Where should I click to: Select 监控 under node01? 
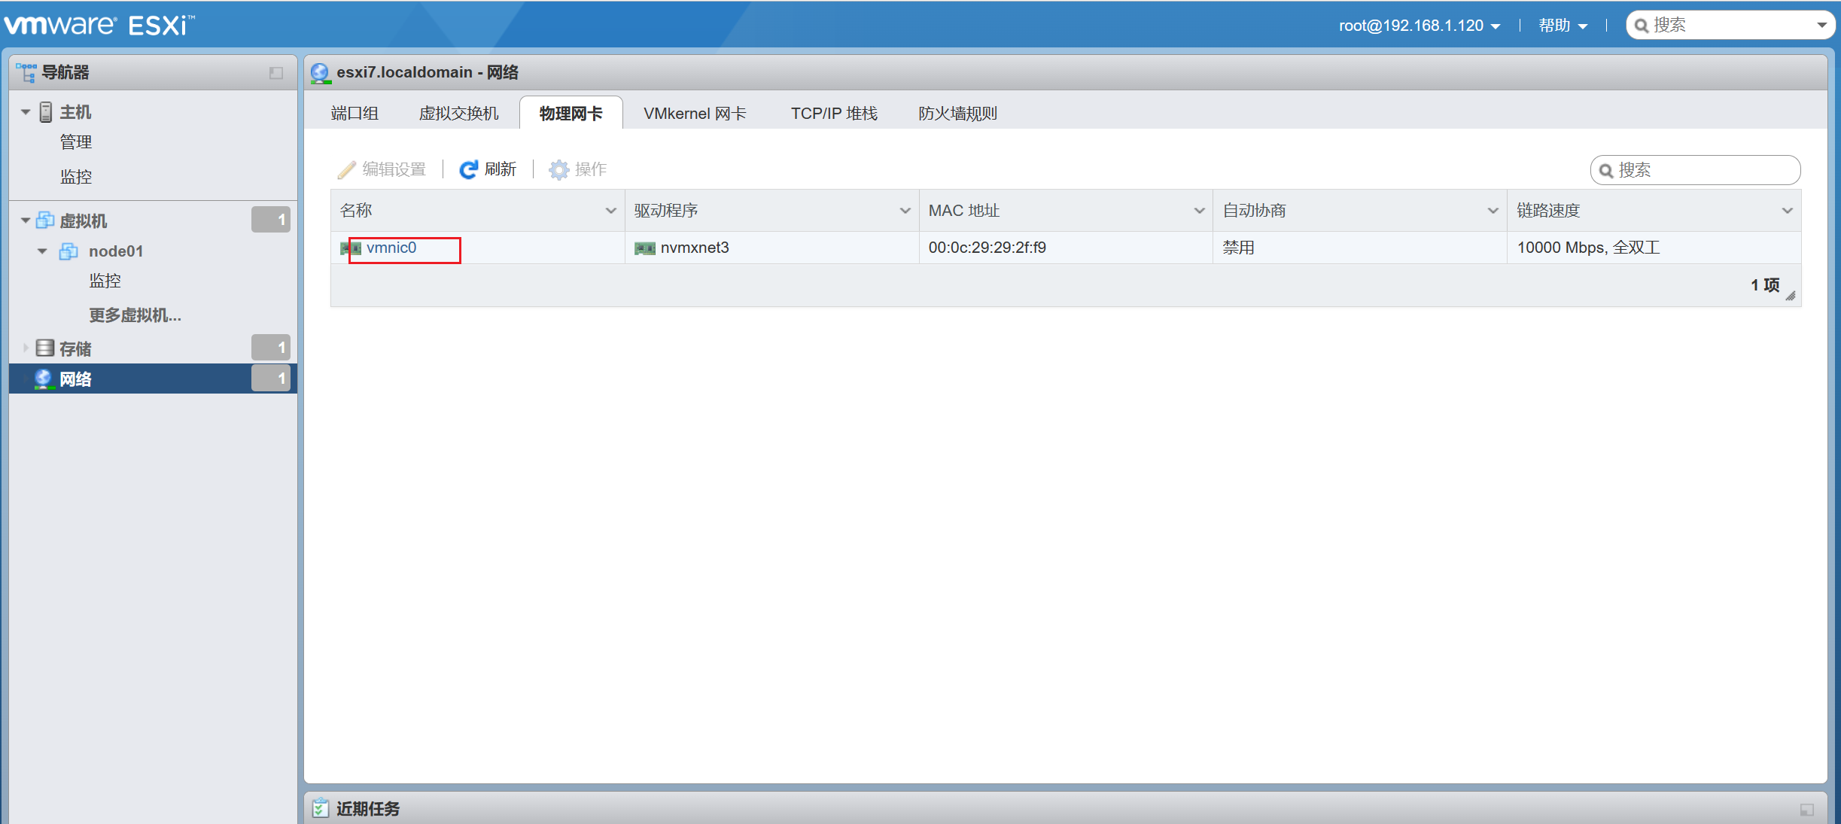pyautogui.click(x=105, y=281)
